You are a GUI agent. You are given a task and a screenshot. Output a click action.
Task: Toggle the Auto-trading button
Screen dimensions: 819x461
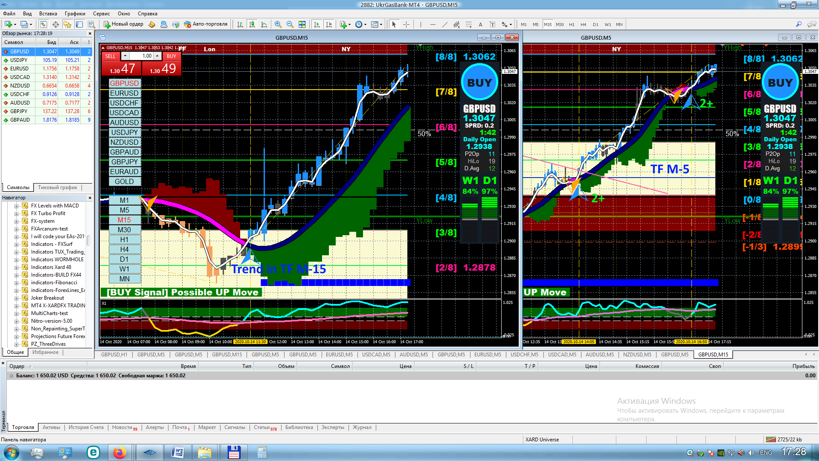point(206,24)
